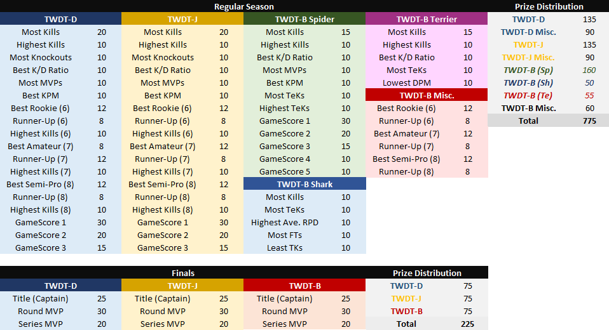Select the TWDT-J gold header cell
Viewport: 609px width, 330px height.
(x=182, y=19)
